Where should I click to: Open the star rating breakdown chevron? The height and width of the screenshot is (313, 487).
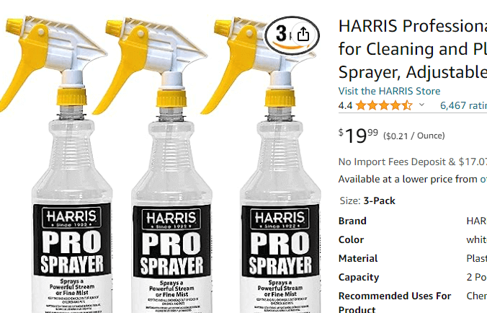point(421,105)
